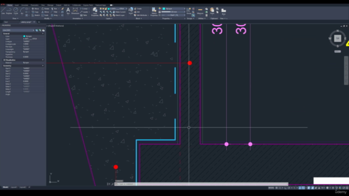Image resolution: width=349 pixels, height=196 pixels.
Task: Click the Match Properties tool
Action: click(x=154, y=12)
